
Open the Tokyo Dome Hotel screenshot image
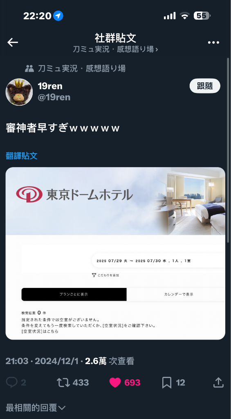click(x=115, y=253)
